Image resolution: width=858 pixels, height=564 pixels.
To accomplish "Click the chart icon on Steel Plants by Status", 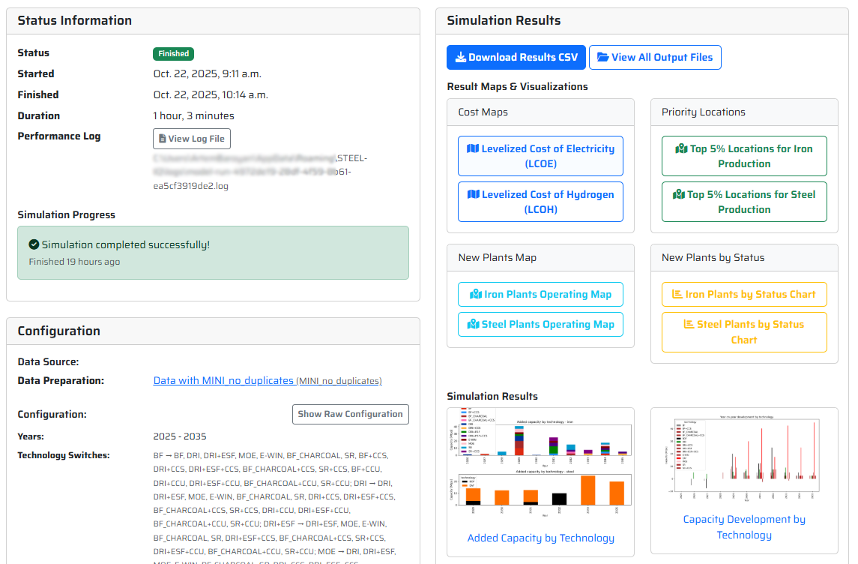I will pyautogui.click(x=689, y=324).
